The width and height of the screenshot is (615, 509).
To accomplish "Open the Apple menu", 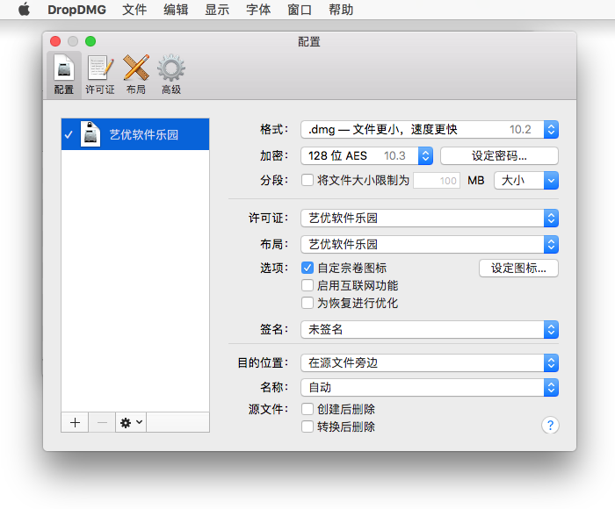I will [x=24, y=10].
